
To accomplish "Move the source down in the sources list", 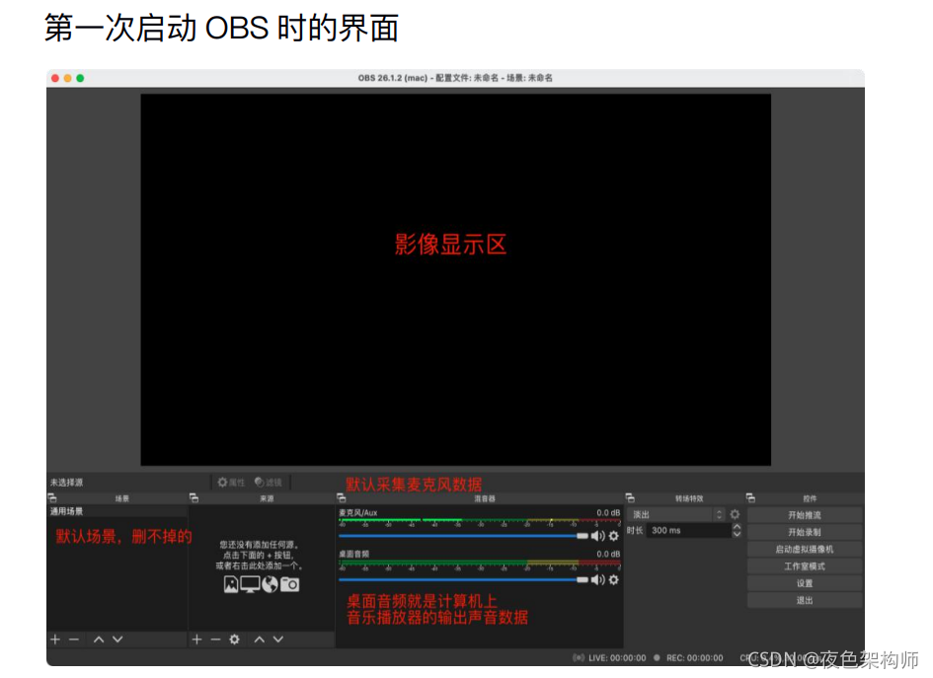I will 277,640.
